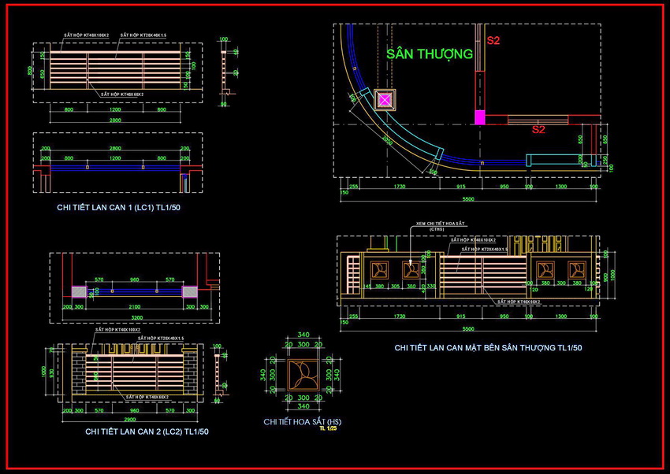Click the solid magenta corner column block
The width and height of the screenshot is (670, 474).
tap(478, 117)
